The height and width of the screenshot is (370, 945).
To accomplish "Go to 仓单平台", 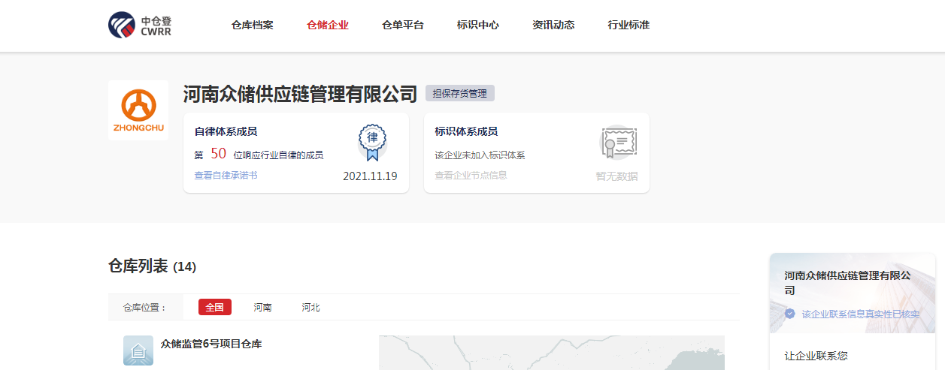I will (403, 25).
